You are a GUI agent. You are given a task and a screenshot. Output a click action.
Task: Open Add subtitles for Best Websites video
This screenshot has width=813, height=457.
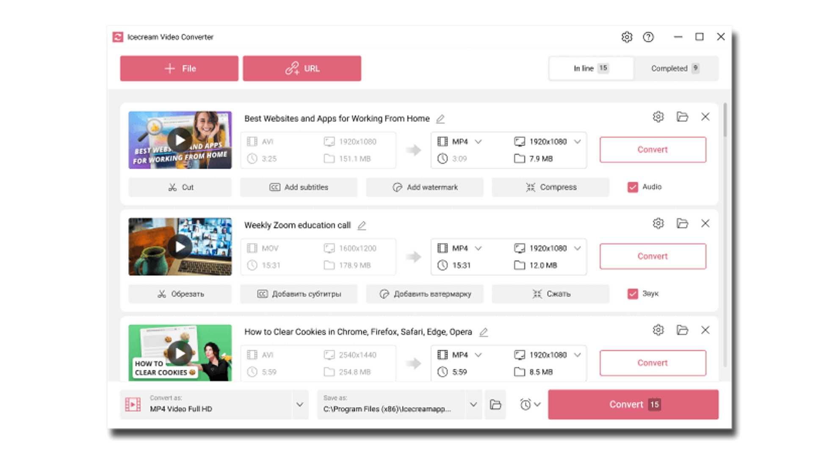[x=299, y=187]
